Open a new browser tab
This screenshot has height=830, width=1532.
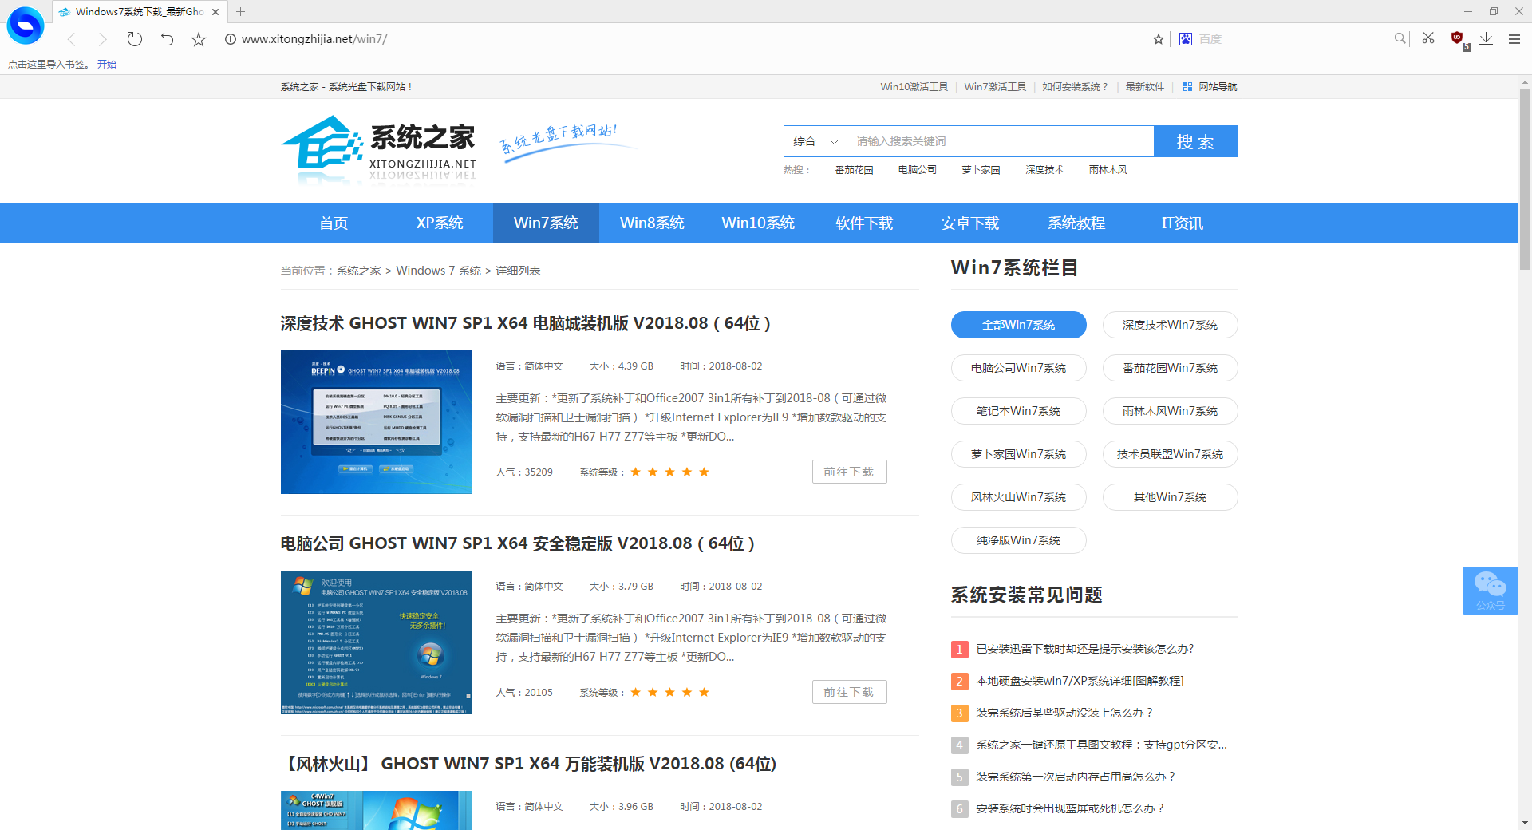click(240, 12)
